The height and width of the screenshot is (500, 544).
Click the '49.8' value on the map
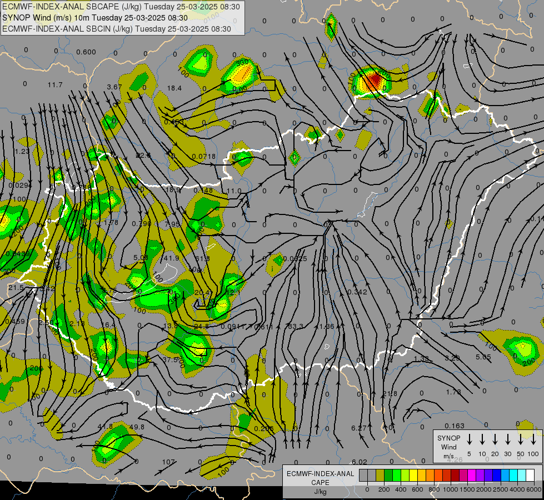click(x=137, y=427)
